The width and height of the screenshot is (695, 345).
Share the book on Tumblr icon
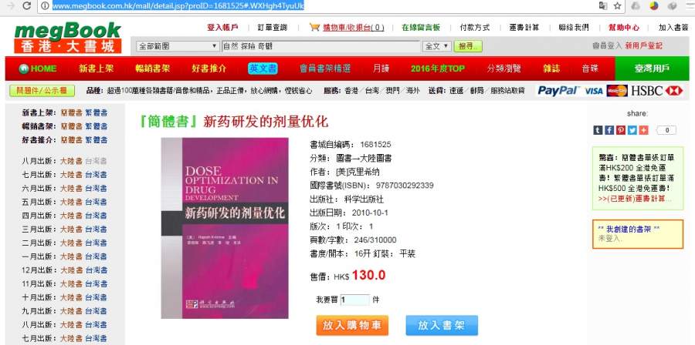coord(598,130)
